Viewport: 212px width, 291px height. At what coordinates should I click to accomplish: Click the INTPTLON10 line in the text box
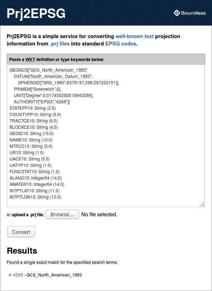[x=35, y=197]
